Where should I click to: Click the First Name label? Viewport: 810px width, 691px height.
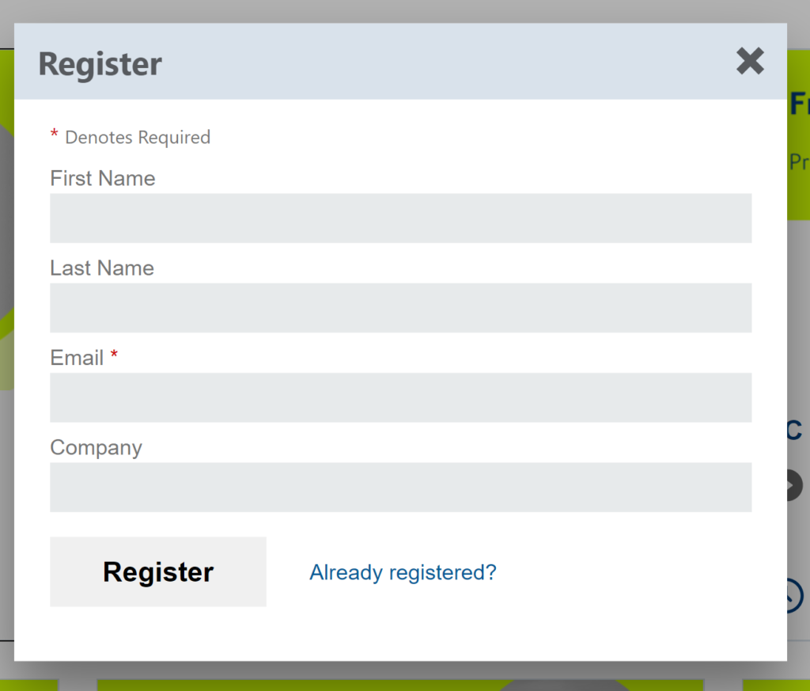[x=102, y=178]
